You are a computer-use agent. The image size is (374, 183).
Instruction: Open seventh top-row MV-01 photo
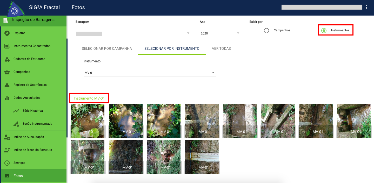tap(316, 121)
